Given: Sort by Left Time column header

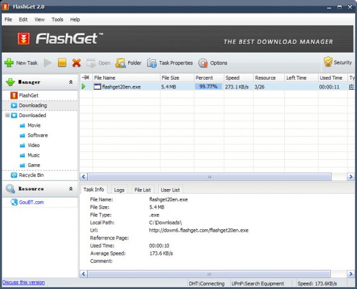Looking at the screenshot, I should point(301,78).
